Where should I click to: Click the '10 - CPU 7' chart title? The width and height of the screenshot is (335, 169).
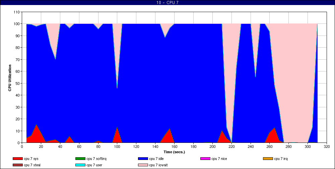pyautogui.click(x=167, y=3)
